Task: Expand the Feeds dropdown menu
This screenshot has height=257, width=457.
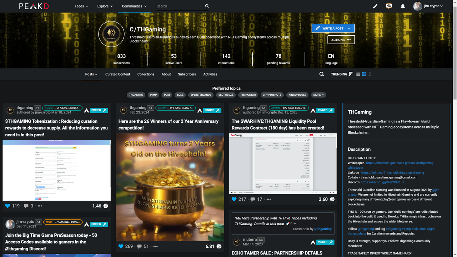Action: click(x=81, y=6)
